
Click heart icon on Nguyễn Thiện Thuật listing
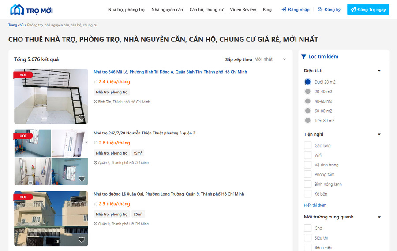(82, 179)
